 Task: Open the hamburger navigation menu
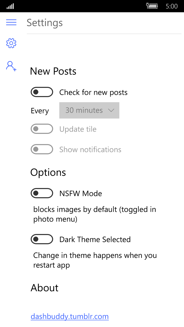click(x=11, y=22)
